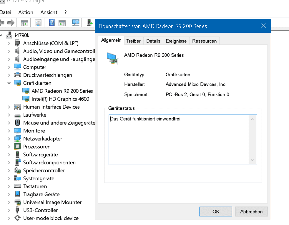Click the Gerätestatus scrollbar up arrow
The width and height of the screenshot is (289, 225).
(x=252, y=119)
